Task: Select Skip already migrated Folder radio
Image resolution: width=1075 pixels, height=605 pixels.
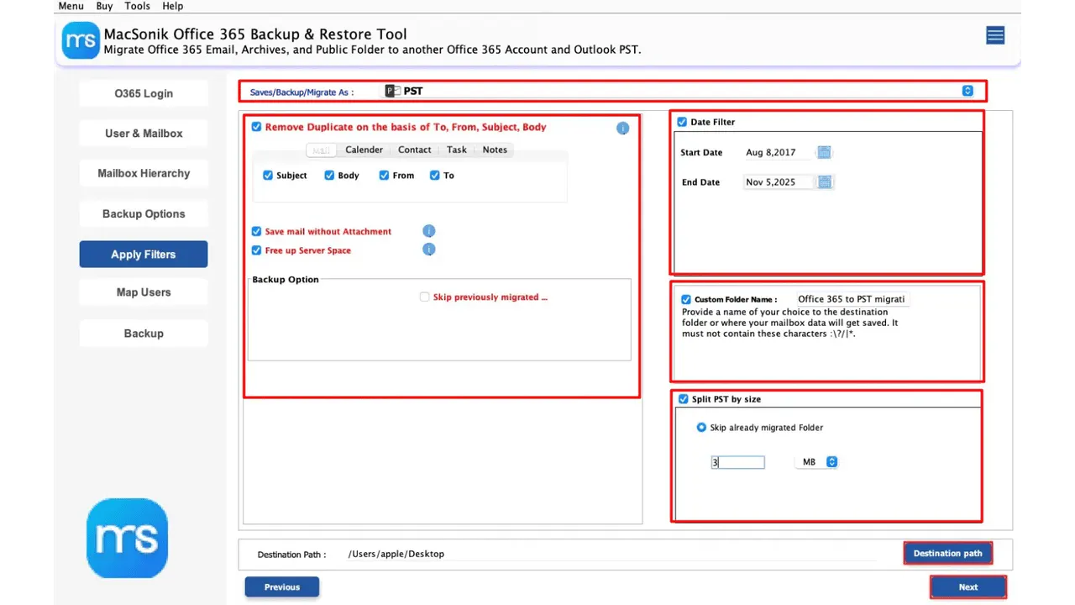Action: [701, 428]
